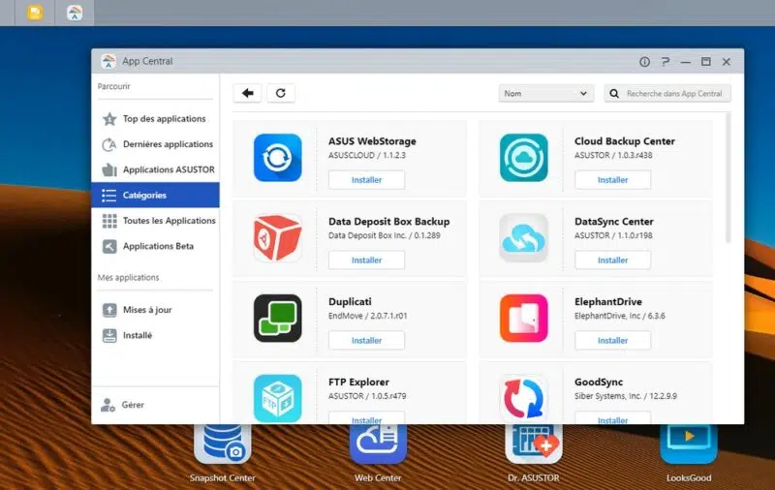Open Mises à jour list

coord(155,310)
